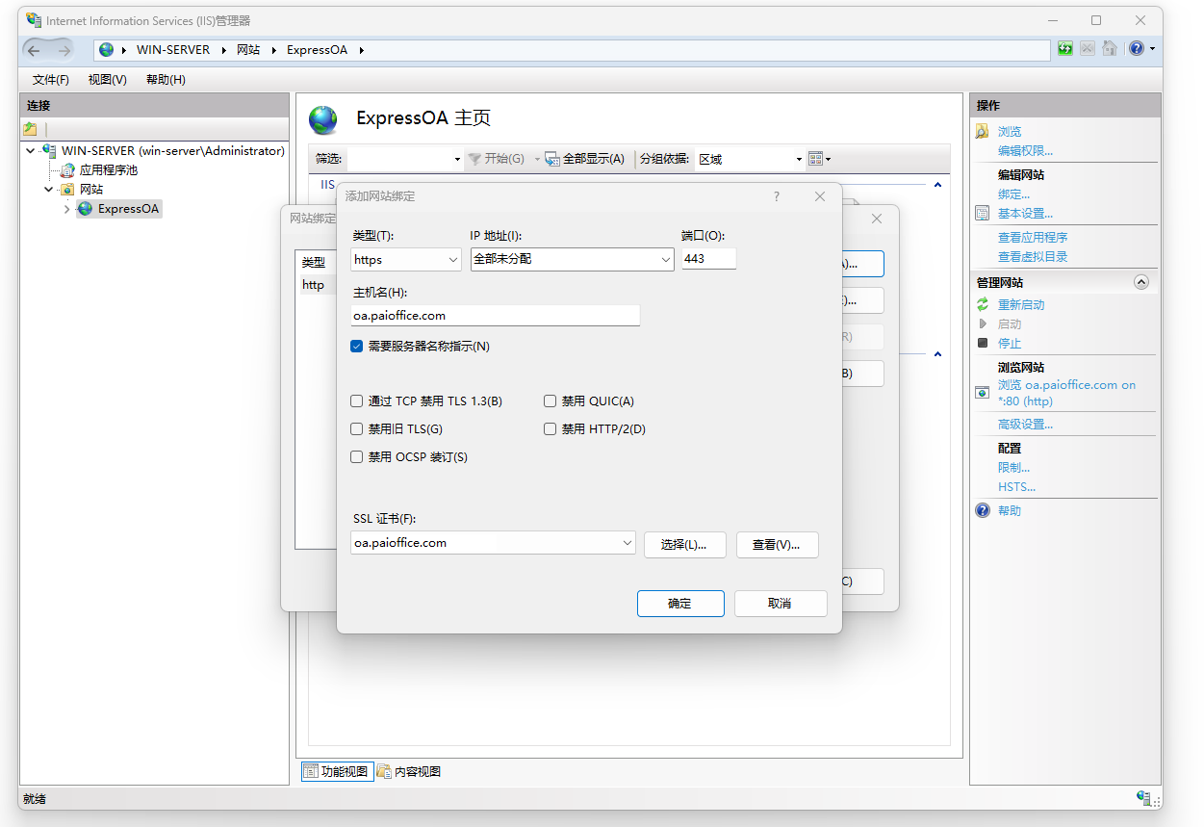1204x827 pixels.
Task: Check Disable TLS 1.3 over TCP (通过 TCP 禁用 TLS 1.3)
Action: (x=357, y=401)
